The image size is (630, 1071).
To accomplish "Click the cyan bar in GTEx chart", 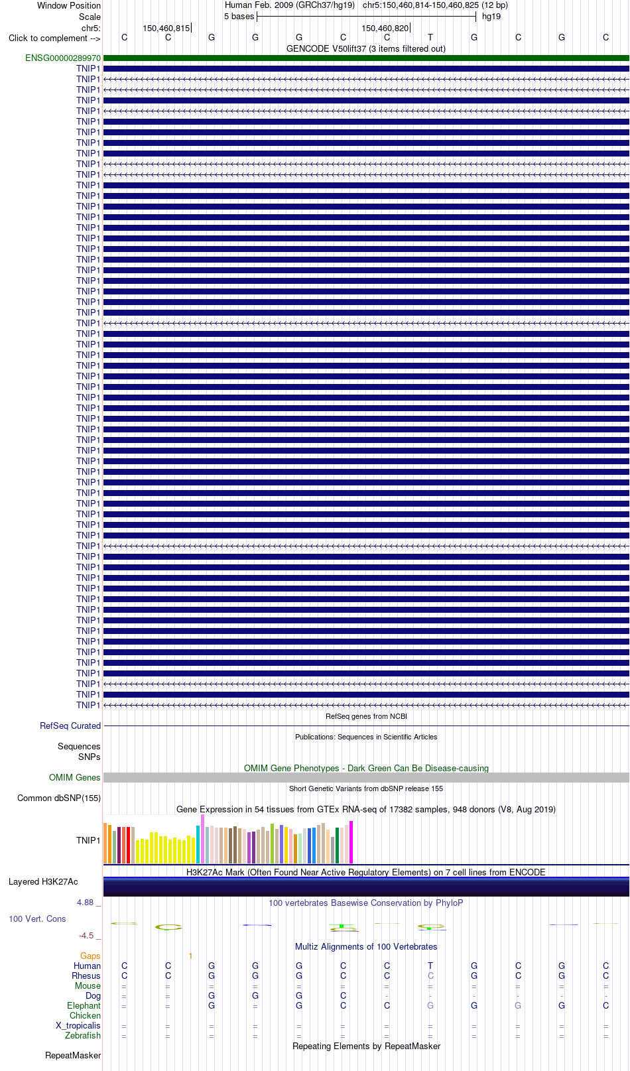I will [x=198, y=844].
